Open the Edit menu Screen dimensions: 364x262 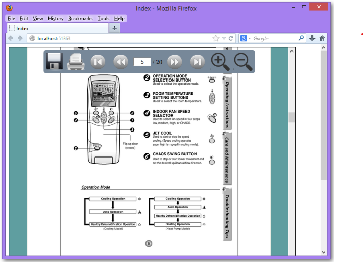(24, 18)
